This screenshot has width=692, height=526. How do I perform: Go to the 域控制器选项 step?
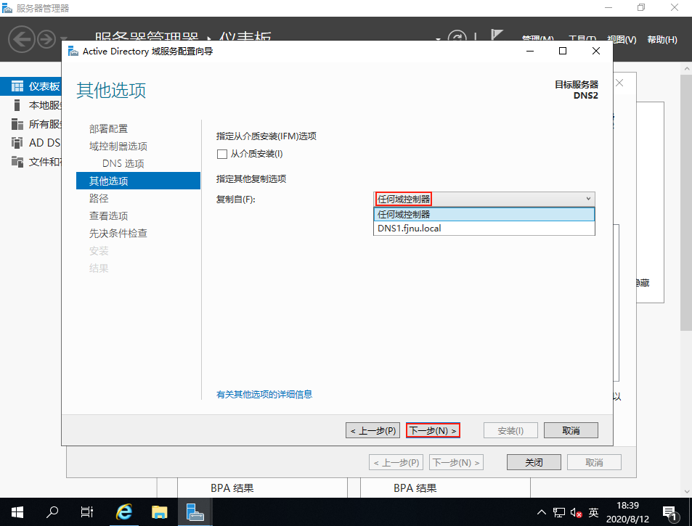[x=118, y=146]
